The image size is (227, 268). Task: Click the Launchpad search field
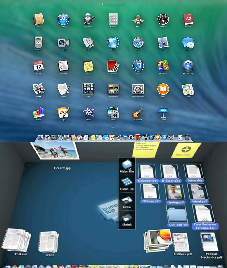114,4
